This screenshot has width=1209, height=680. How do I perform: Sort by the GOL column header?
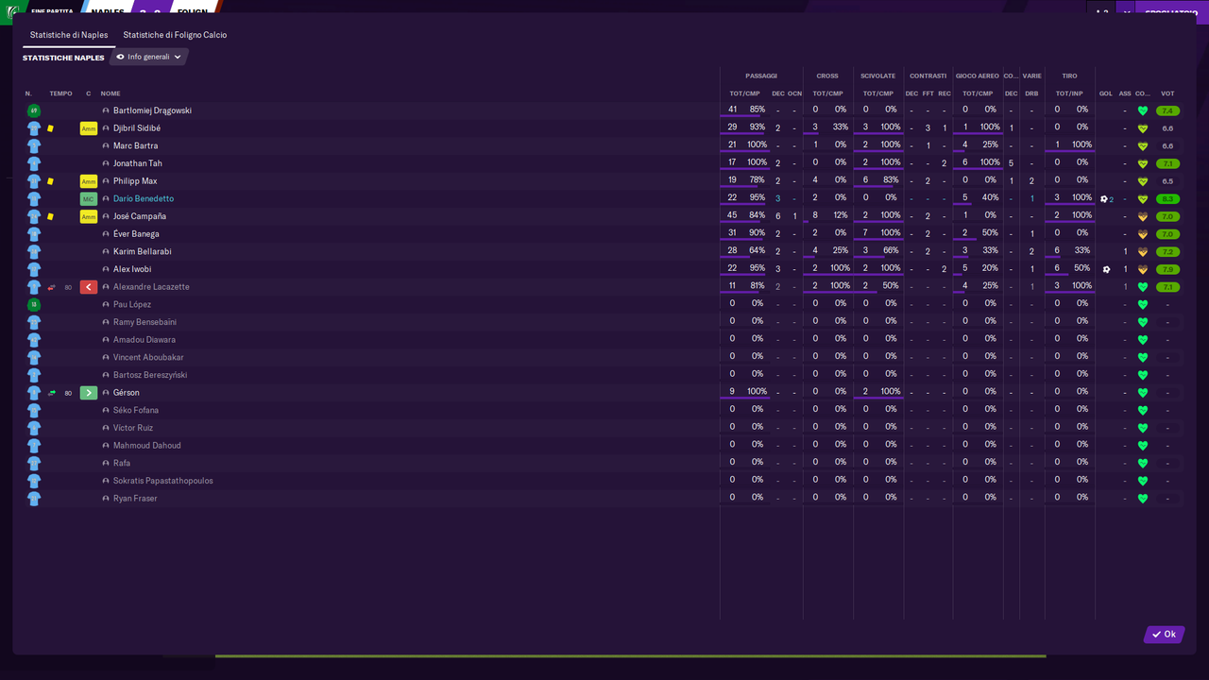pyautogui.click(x=1106, y=93)
